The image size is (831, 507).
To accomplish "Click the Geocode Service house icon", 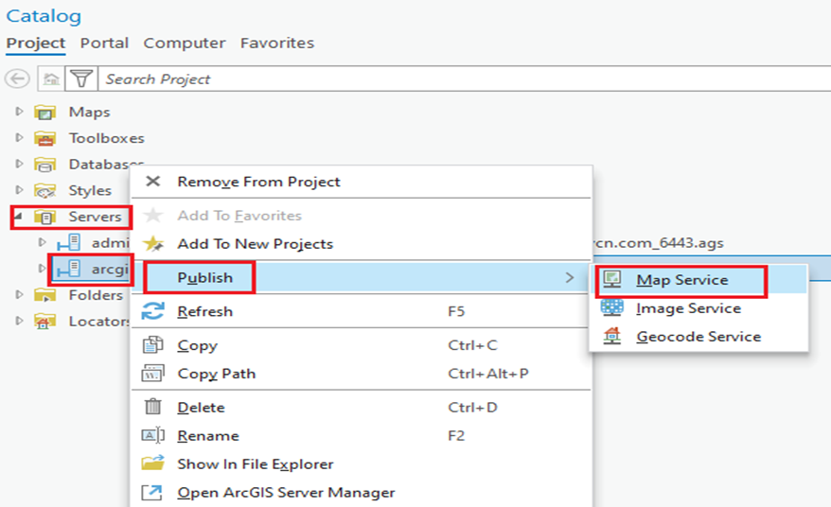I will point(612,336).
